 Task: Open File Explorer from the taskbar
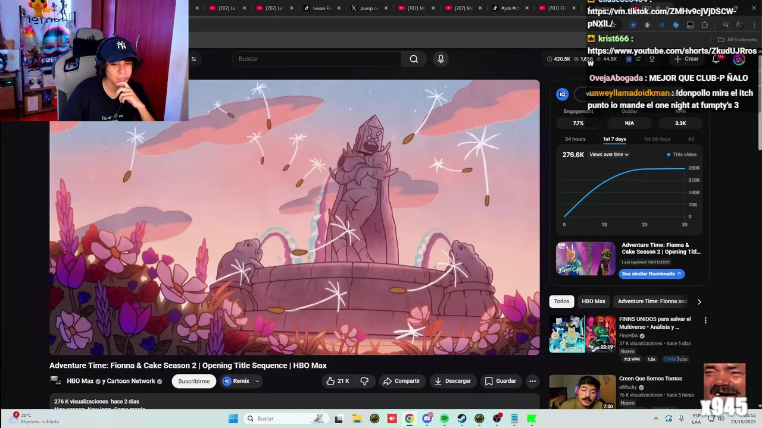(357, 418)
